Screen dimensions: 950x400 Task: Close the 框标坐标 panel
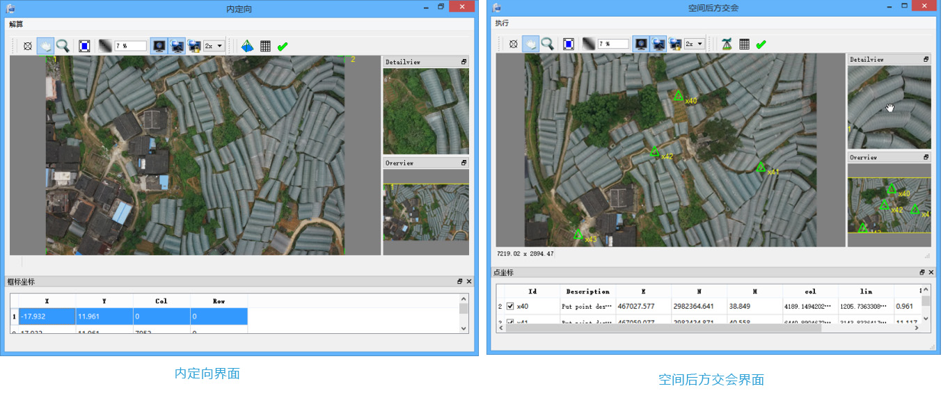point(469,282)
